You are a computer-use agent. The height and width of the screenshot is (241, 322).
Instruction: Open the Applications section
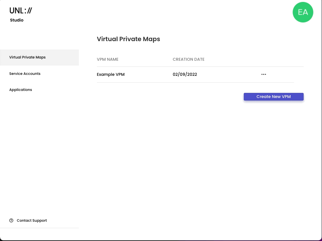tap(21, 90)
